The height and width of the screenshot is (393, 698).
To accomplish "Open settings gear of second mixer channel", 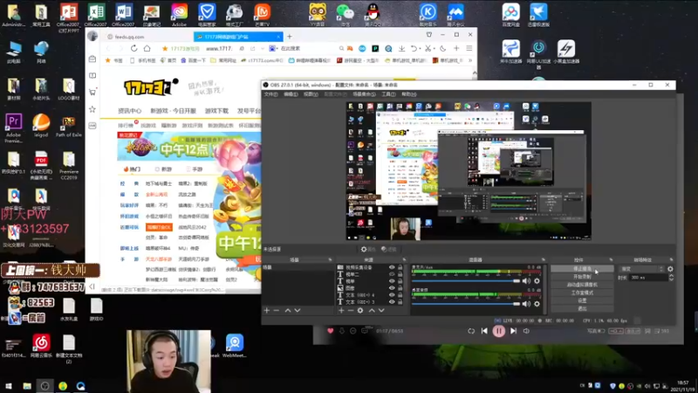I will [x=537, y=304].
